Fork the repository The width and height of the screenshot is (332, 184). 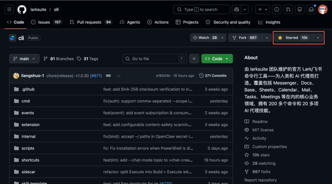pos(245,38)
